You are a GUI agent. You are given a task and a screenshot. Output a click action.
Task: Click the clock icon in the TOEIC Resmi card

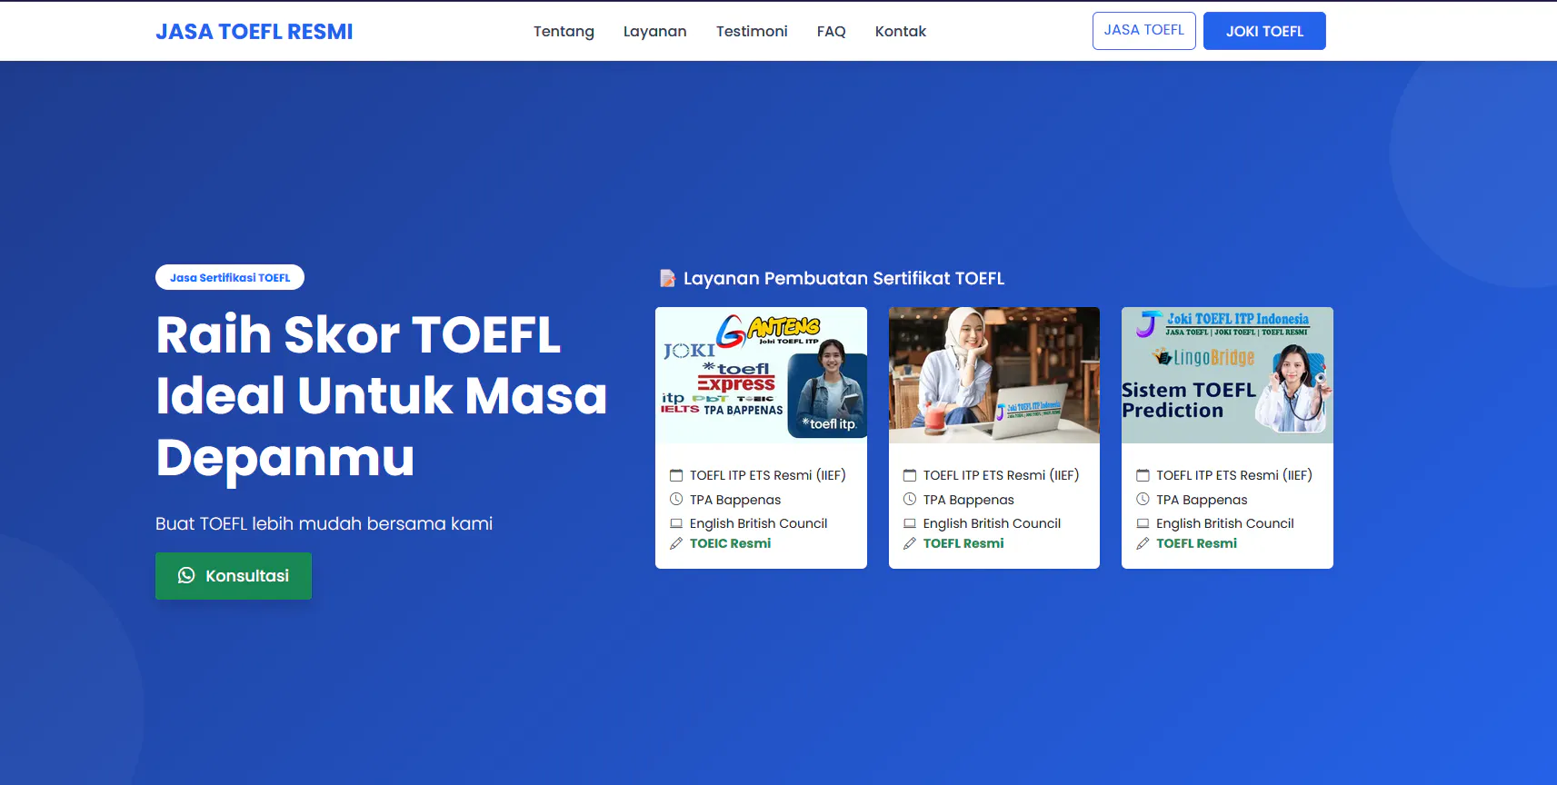point(676,499)
